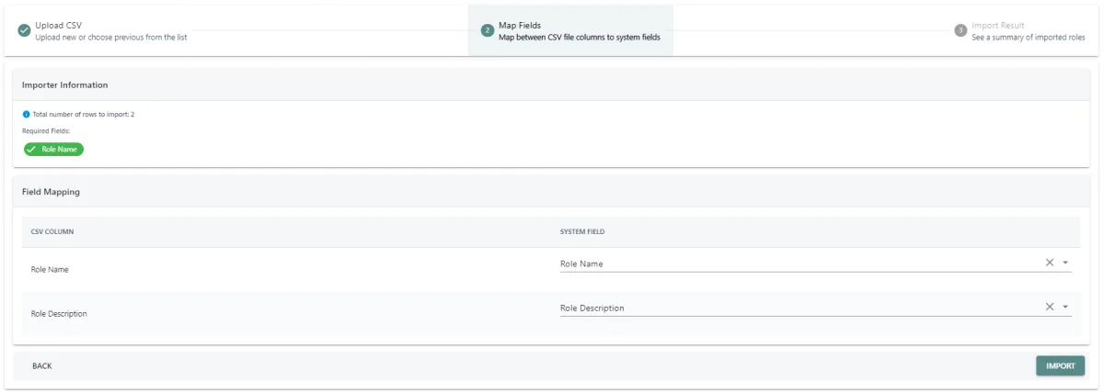
Task: Click the IMPORT button
Action: pyautogui.click(x=1060, y=365)
